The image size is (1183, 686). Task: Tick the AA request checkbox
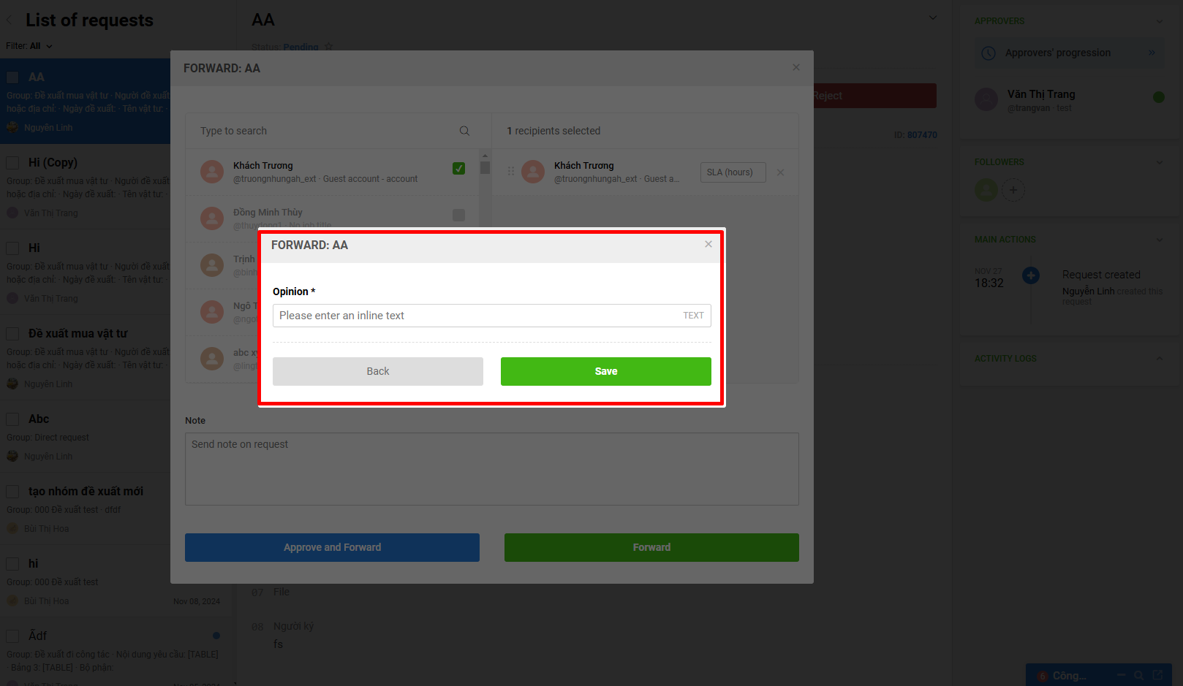tap(12, 77)
